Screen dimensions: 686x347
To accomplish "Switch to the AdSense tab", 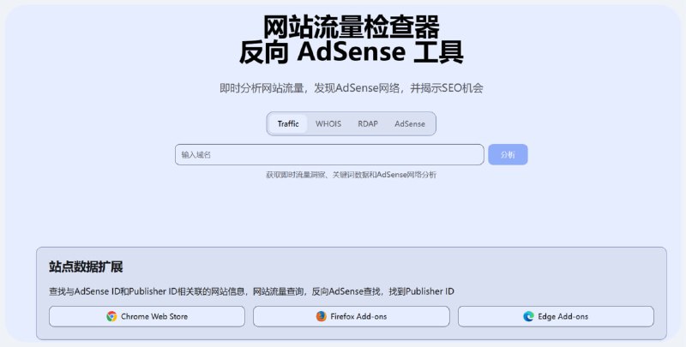I will [410, 123].
